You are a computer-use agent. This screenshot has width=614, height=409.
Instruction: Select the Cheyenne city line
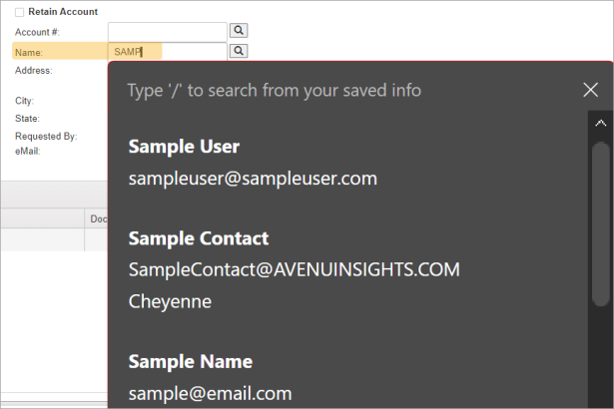point(170,301)
